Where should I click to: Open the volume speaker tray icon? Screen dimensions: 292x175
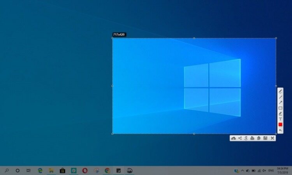[264, 170]
